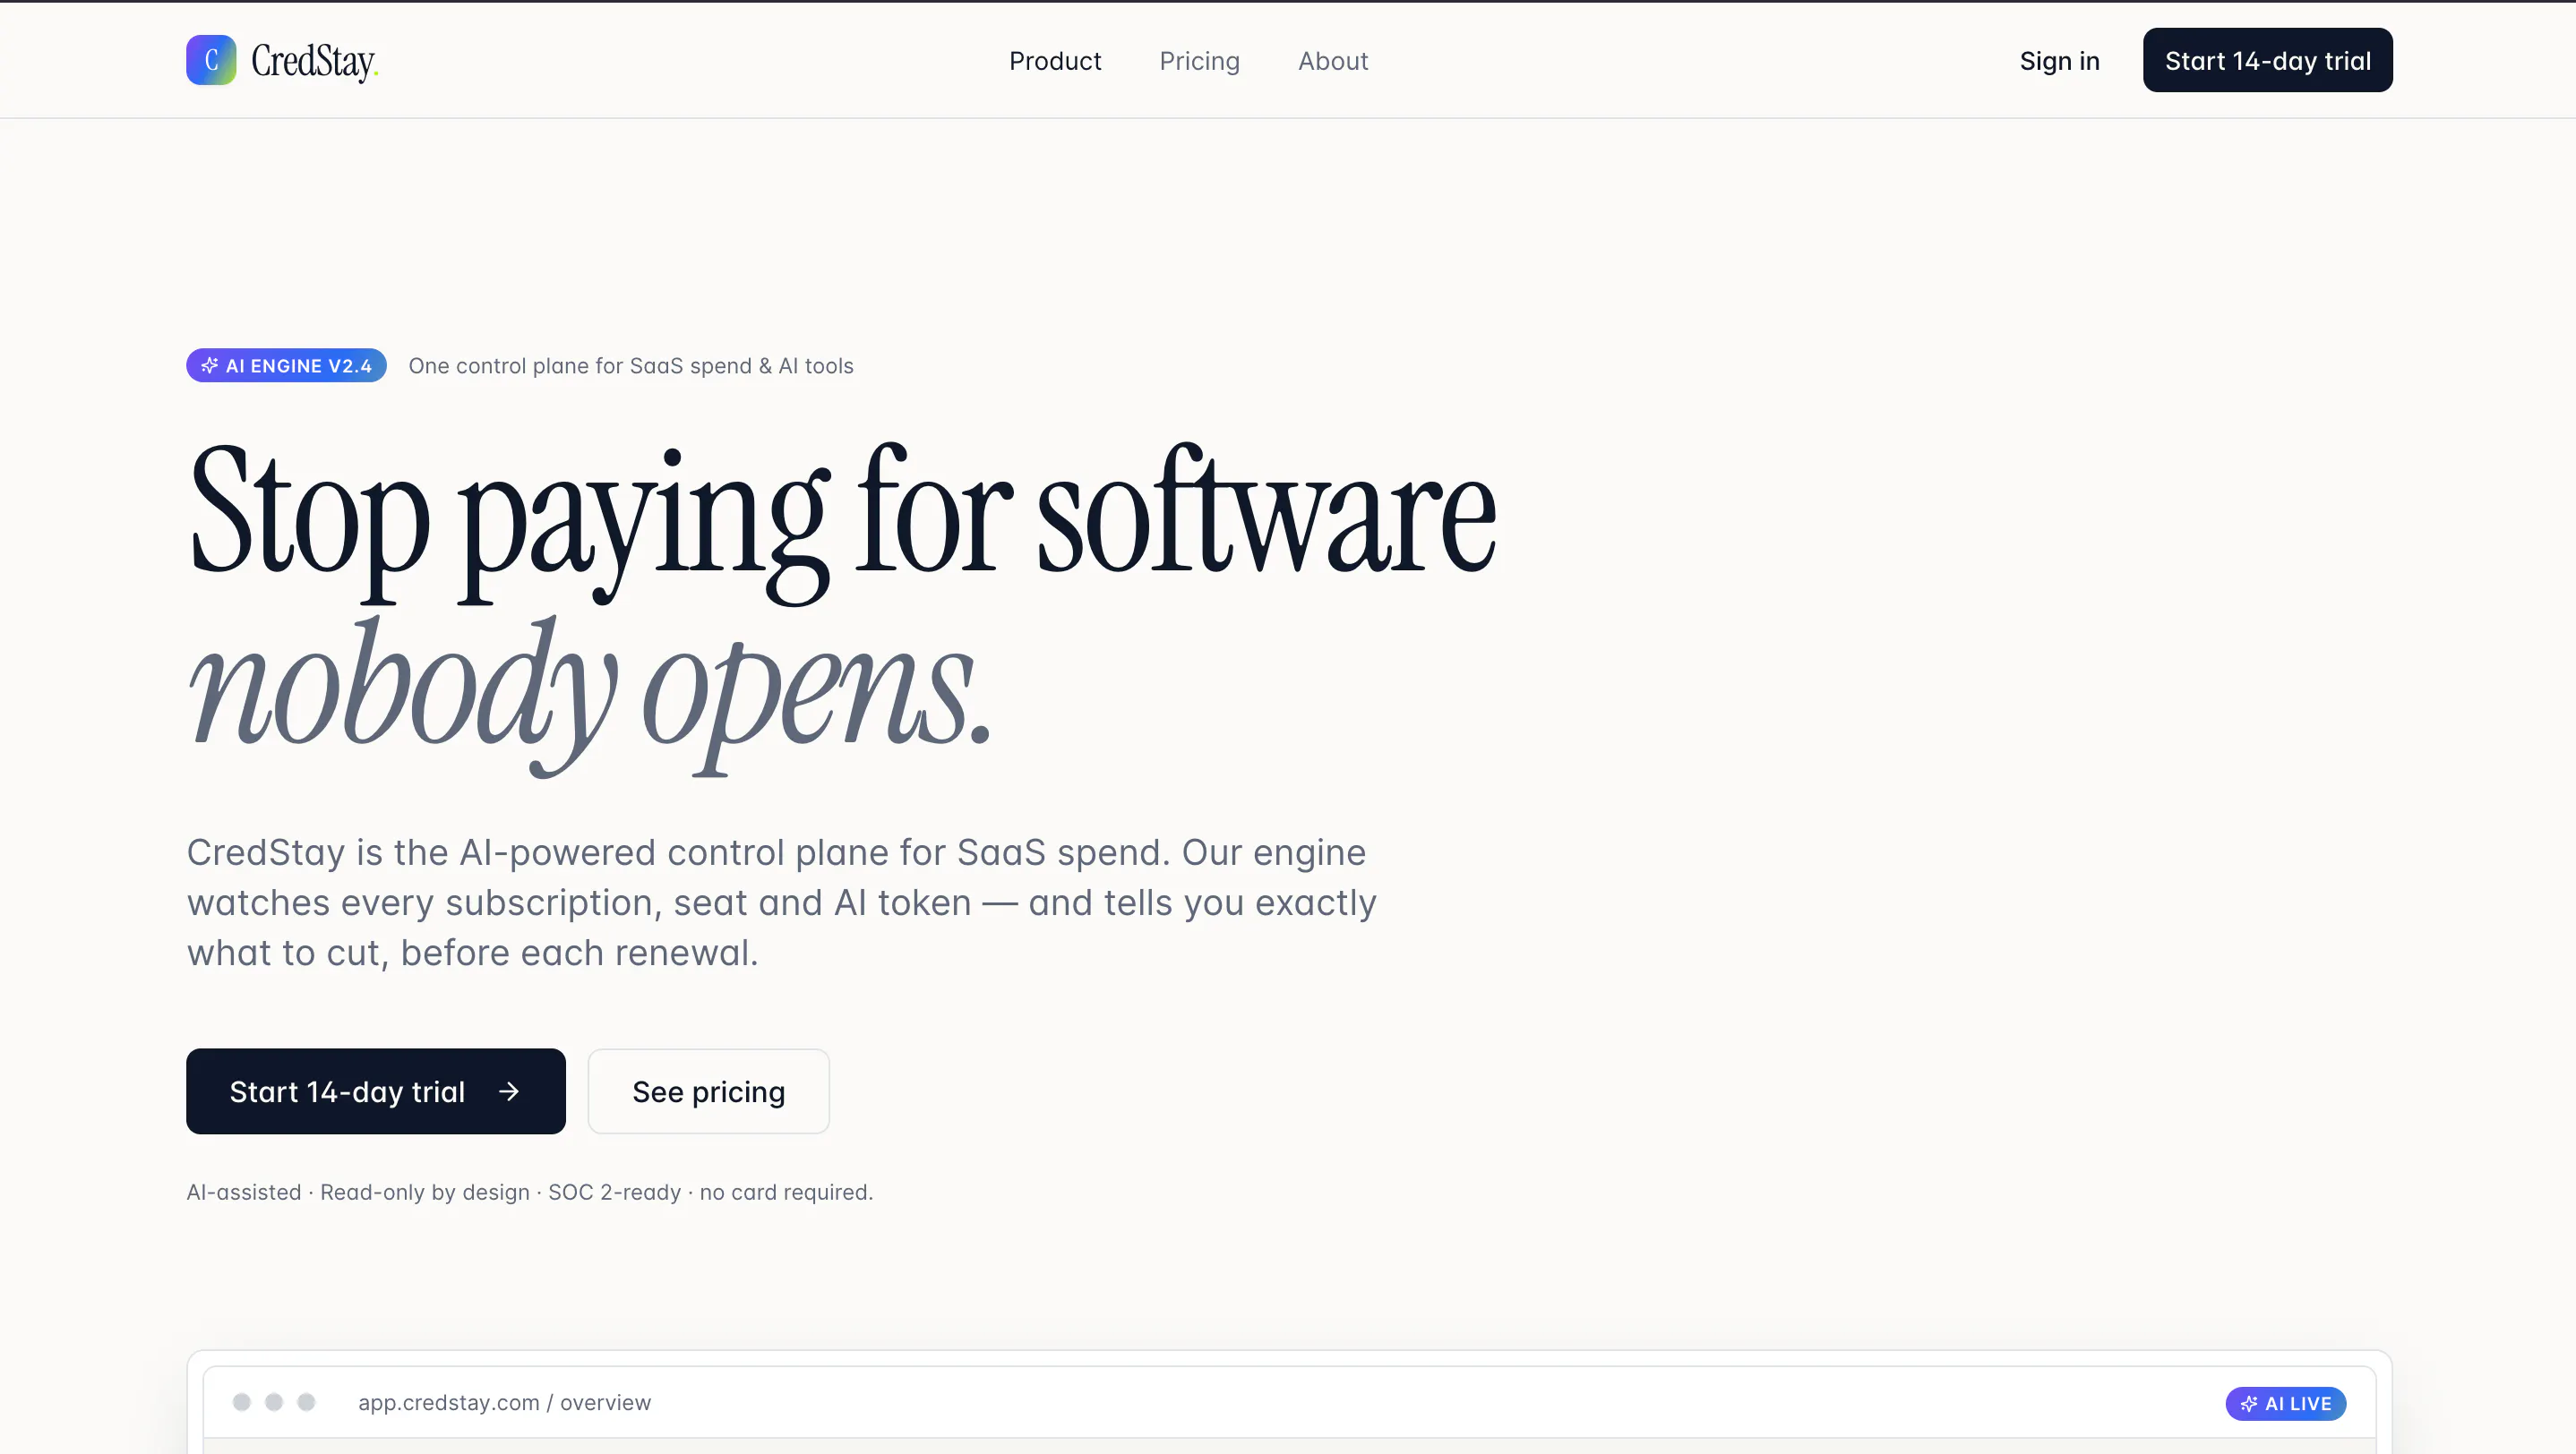Open the Pricing nav item
The height and width of the screenshot is (1454, 2576).
(x=1199, y=61)
